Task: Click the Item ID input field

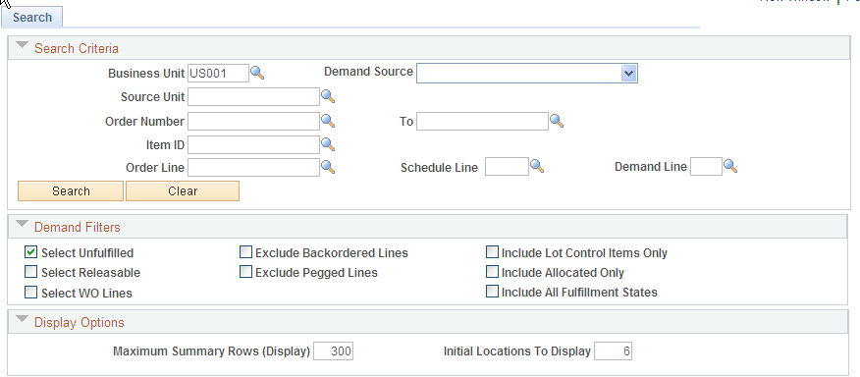Action: click(x=253, y=145)
